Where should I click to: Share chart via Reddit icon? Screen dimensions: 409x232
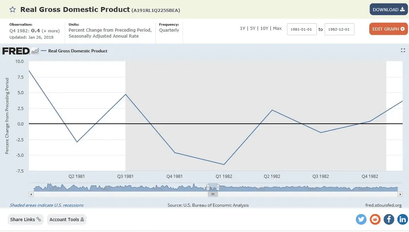click(x=375, y=220)
